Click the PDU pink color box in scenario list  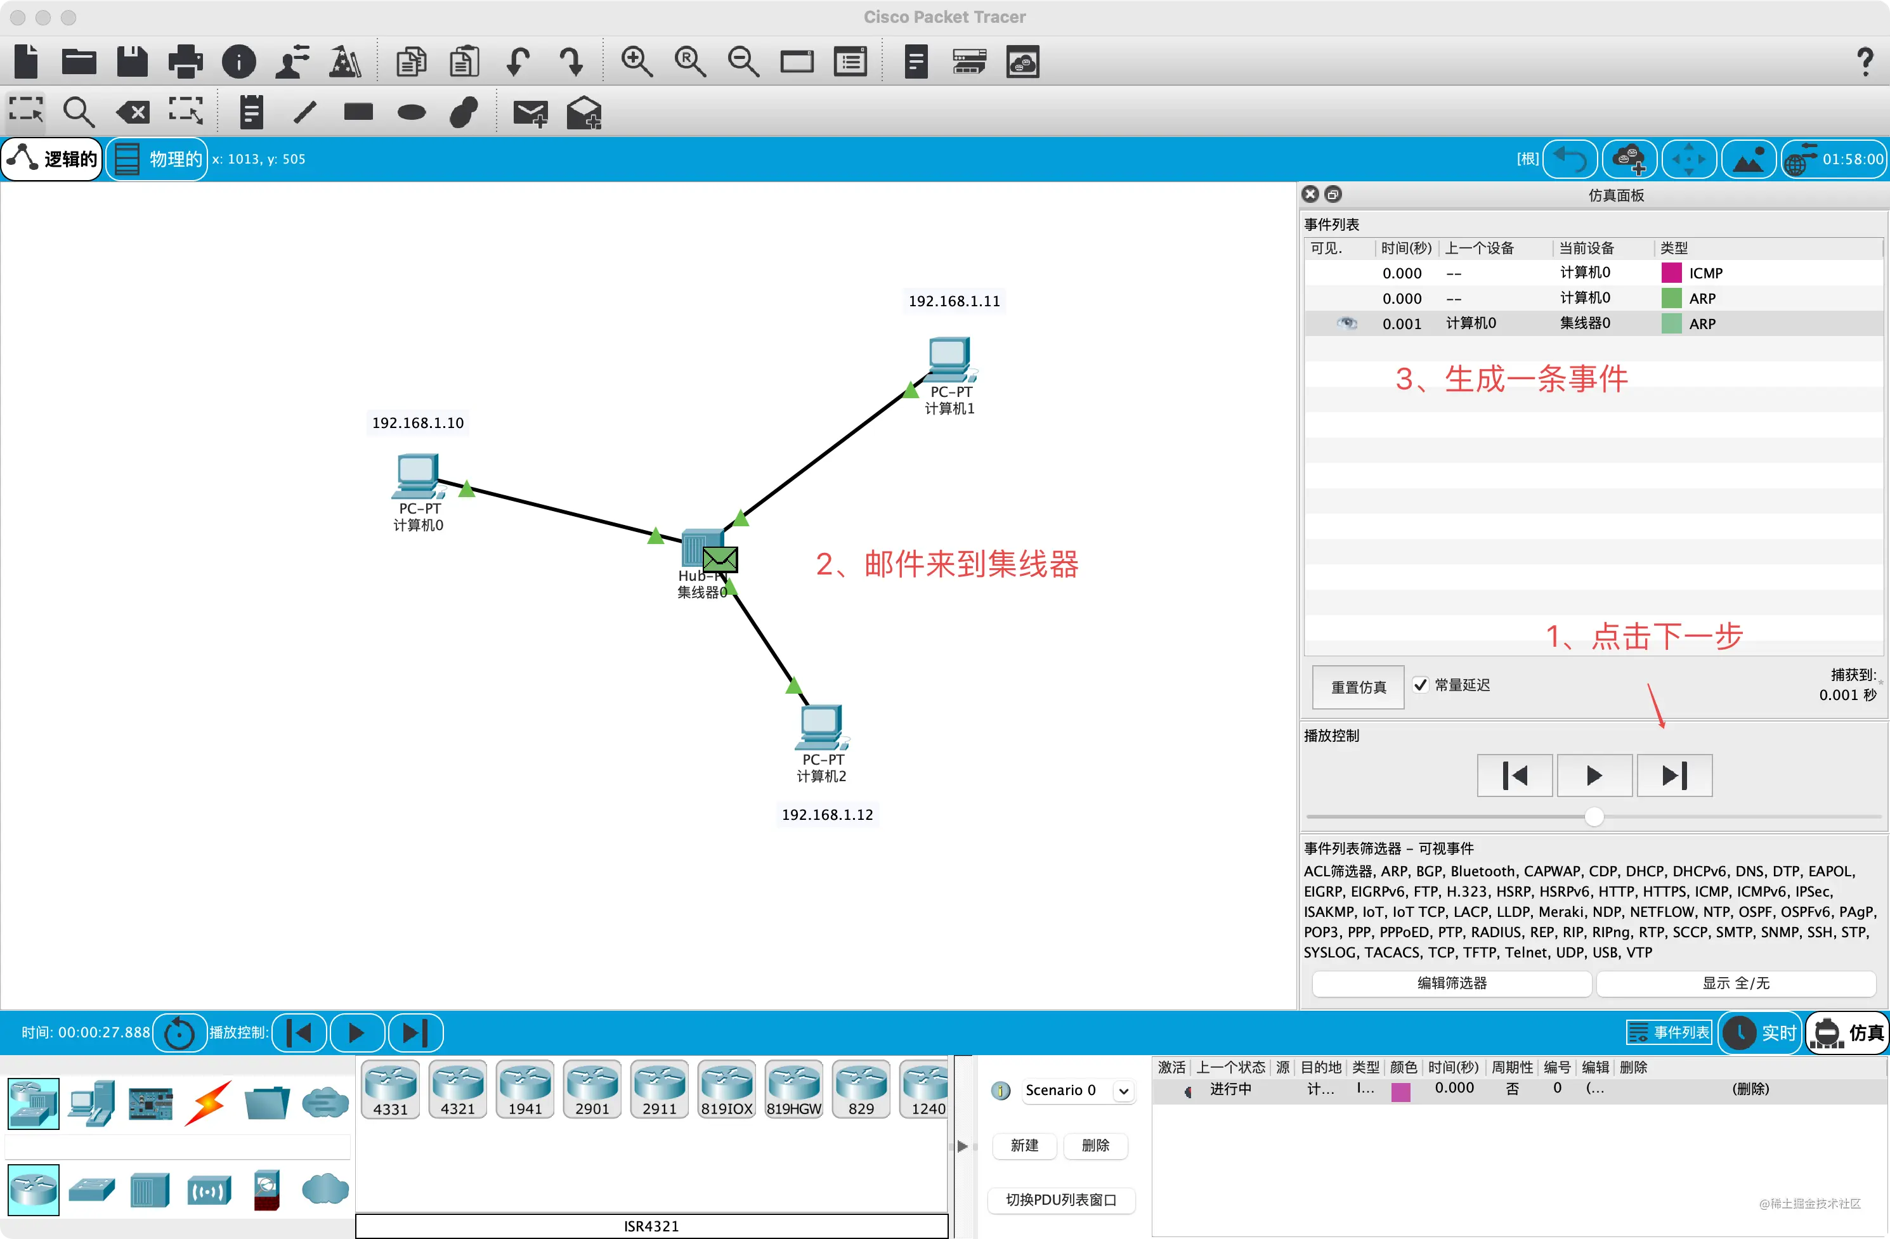pos(1401,1091)
